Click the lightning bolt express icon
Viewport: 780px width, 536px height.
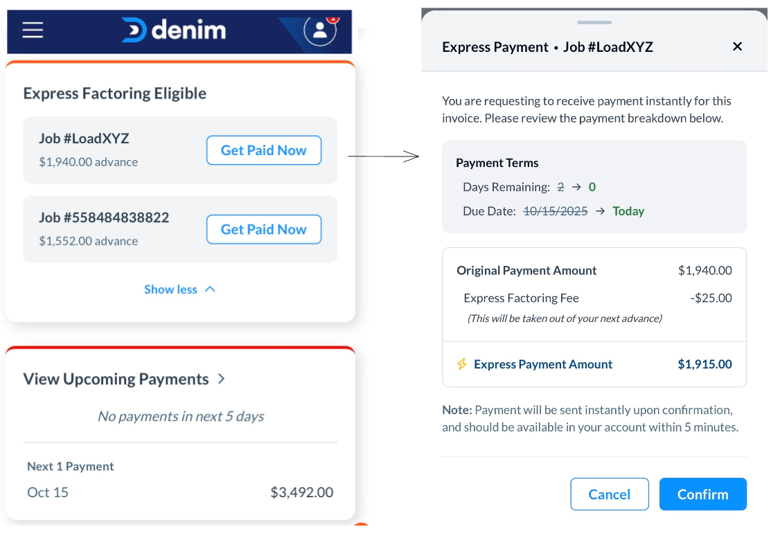[462, 364]
